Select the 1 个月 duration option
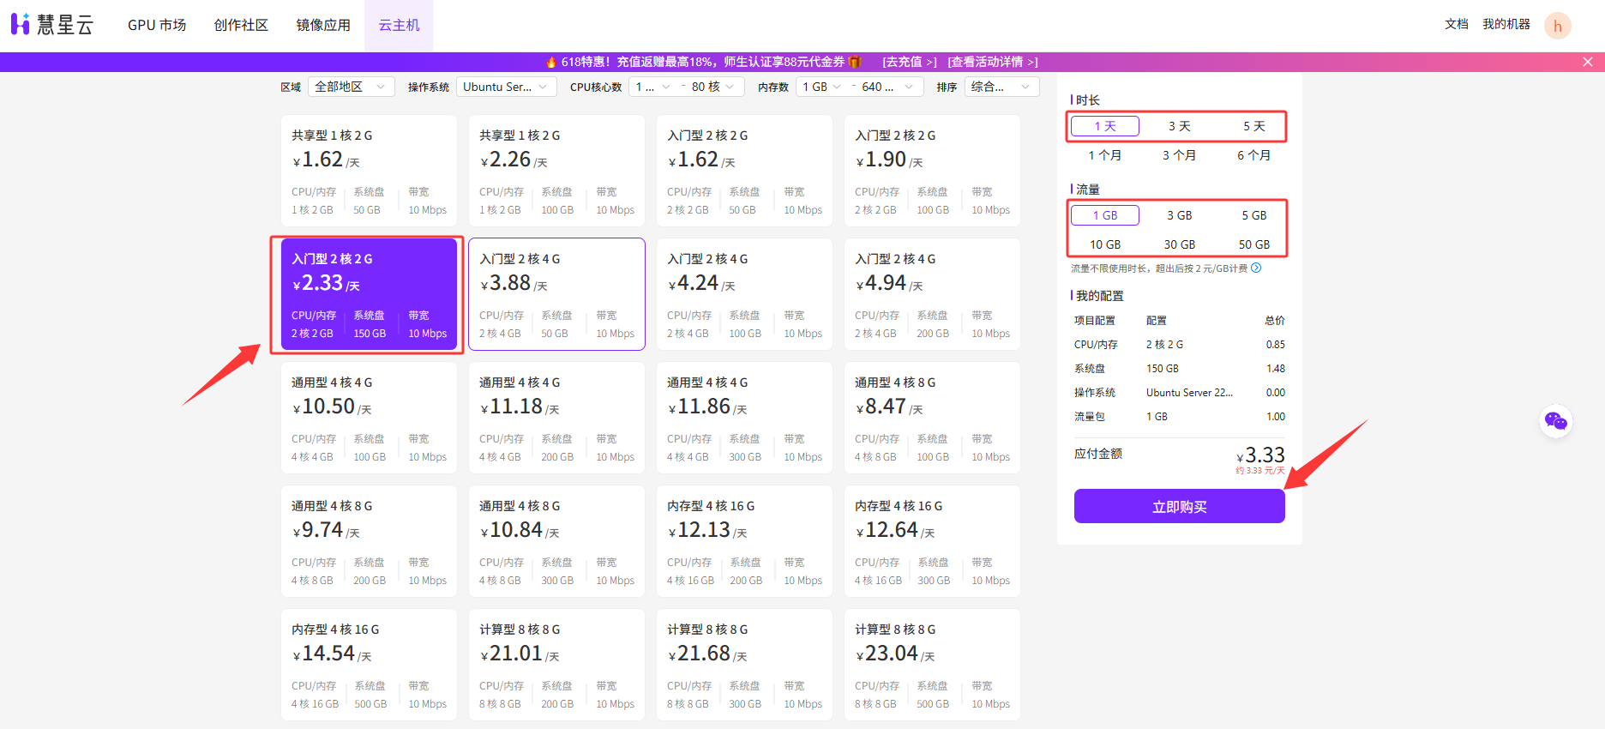The height and width of the screenshot is (729, 1605). coord(1104,155)
